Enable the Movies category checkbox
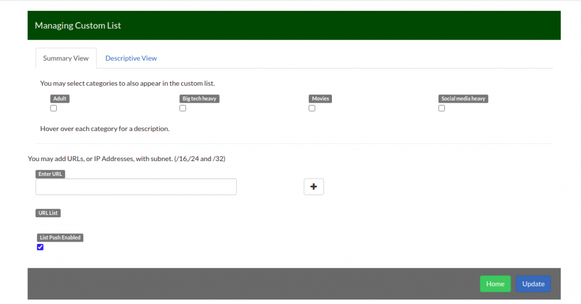Viewport: 581px width, 304px height. point(312,108)
